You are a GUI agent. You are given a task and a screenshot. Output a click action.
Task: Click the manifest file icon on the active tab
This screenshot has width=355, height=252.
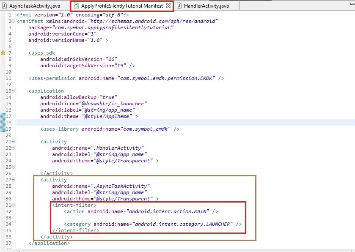[76, 6]
